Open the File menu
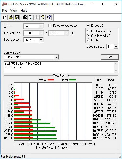This screenshot has width=122, height=159. (x=4, y=11)
